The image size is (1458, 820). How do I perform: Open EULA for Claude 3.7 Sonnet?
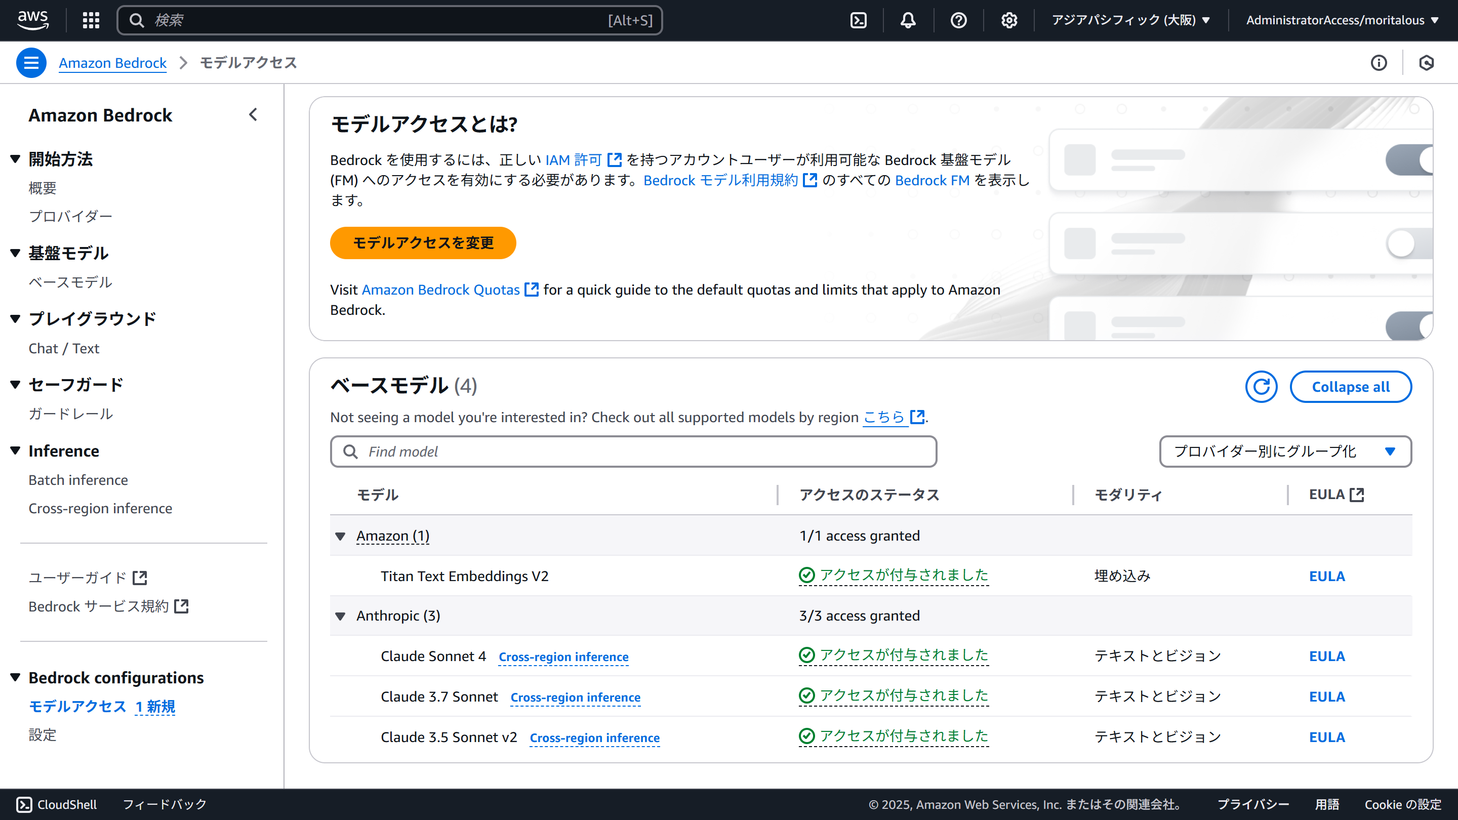click(x=1327, y=696)
